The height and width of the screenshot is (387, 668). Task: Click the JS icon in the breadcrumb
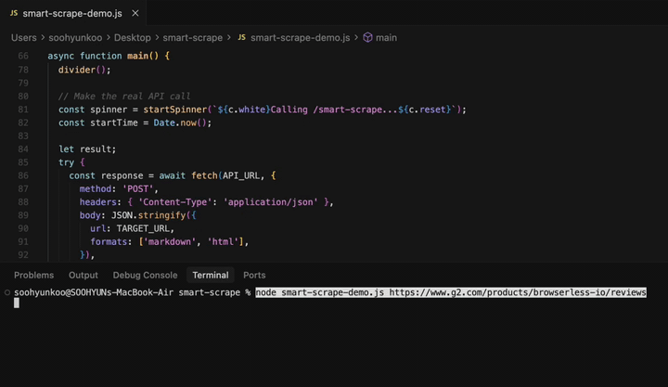pyautogui.click(x=241, y=37)
